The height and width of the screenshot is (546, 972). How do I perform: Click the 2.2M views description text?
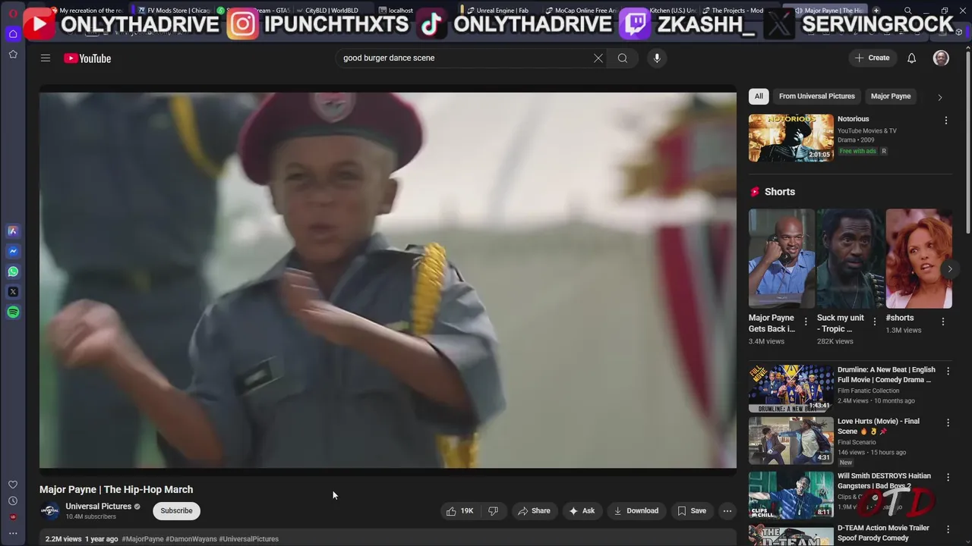tap(63, 539)
